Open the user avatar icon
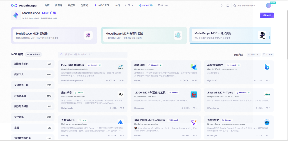The image size is (288, 141). 268,6
